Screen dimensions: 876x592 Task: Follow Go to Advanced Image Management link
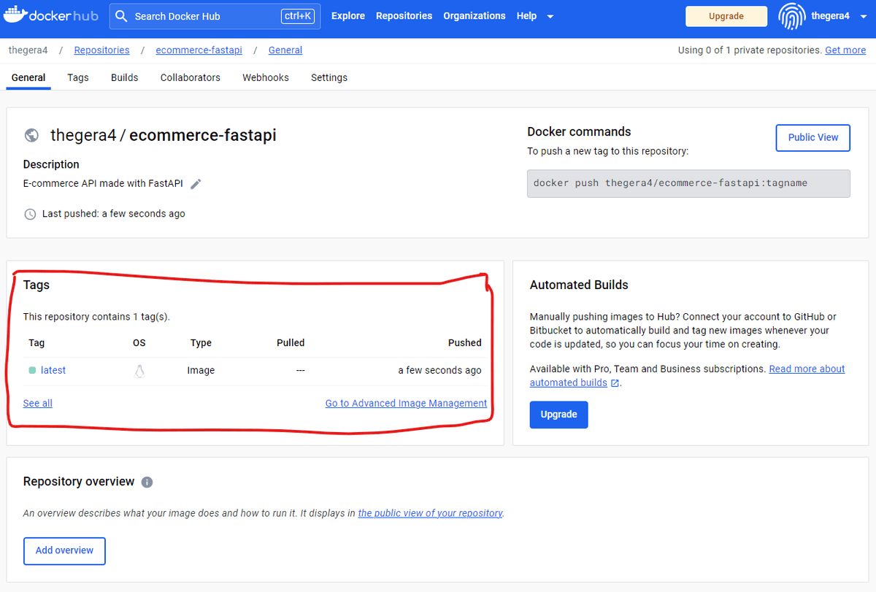click(406, 403)
